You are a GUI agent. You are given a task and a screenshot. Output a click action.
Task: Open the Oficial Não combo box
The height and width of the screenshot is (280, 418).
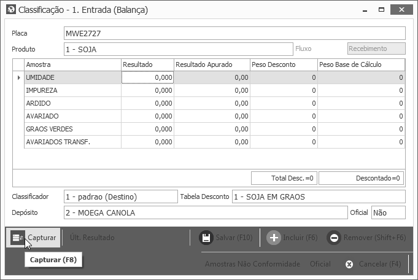point(389,212)
